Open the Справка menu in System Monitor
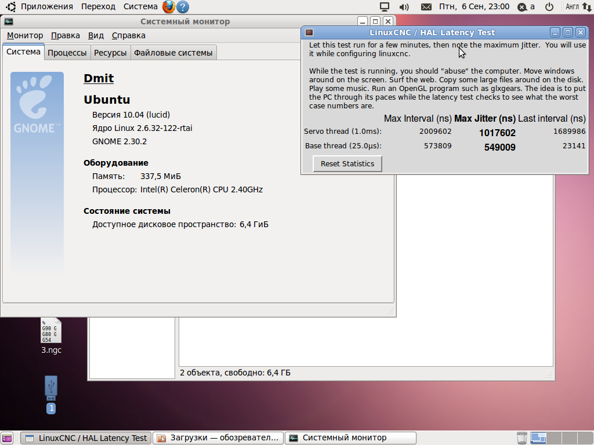Viewport: 594px width, 445px height. pyautogui.click(x=128, y=35)
